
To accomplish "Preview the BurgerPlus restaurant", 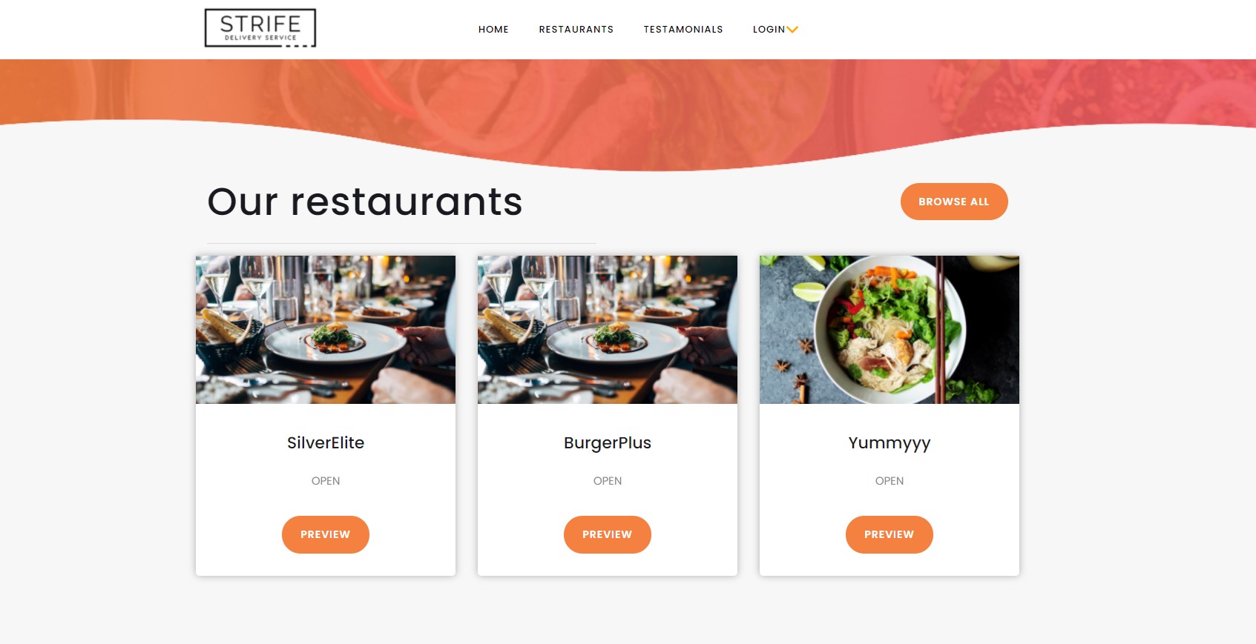I will (608, 534).
